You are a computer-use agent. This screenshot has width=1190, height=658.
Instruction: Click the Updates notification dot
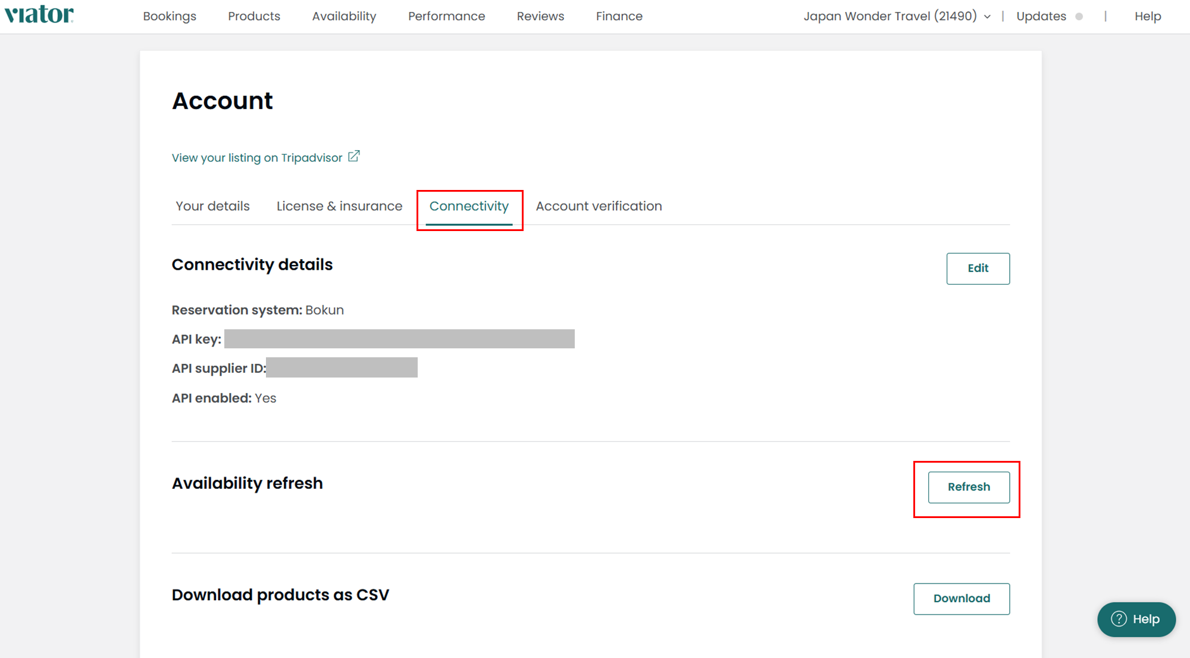[1079, 17]
